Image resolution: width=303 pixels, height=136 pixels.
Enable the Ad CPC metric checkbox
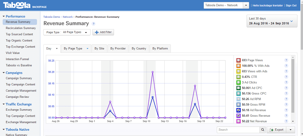click(x=239, y=88)
